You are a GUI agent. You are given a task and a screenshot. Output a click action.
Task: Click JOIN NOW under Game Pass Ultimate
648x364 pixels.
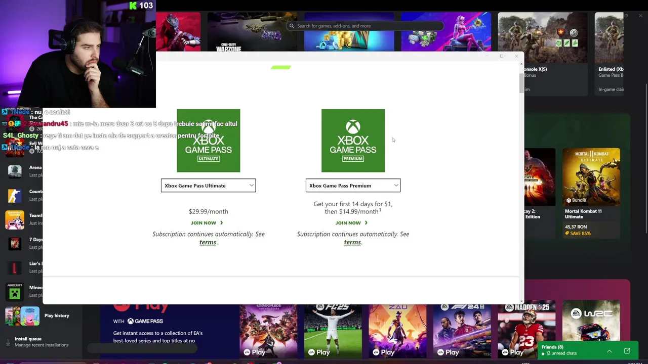point(207,223)
